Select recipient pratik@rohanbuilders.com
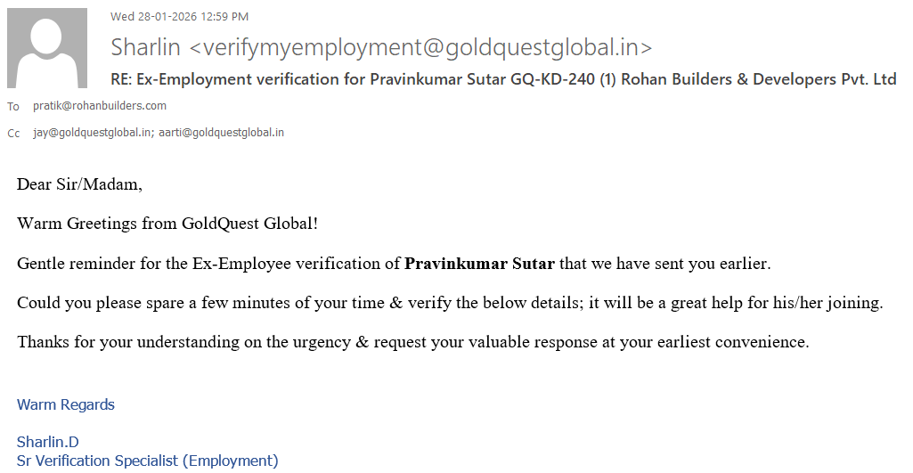The width and height of the screenshot is (913, 473). [x=100, y=106]
